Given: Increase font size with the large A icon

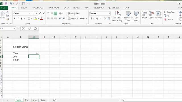Looking at the screenshot, I should pos(40,14).
